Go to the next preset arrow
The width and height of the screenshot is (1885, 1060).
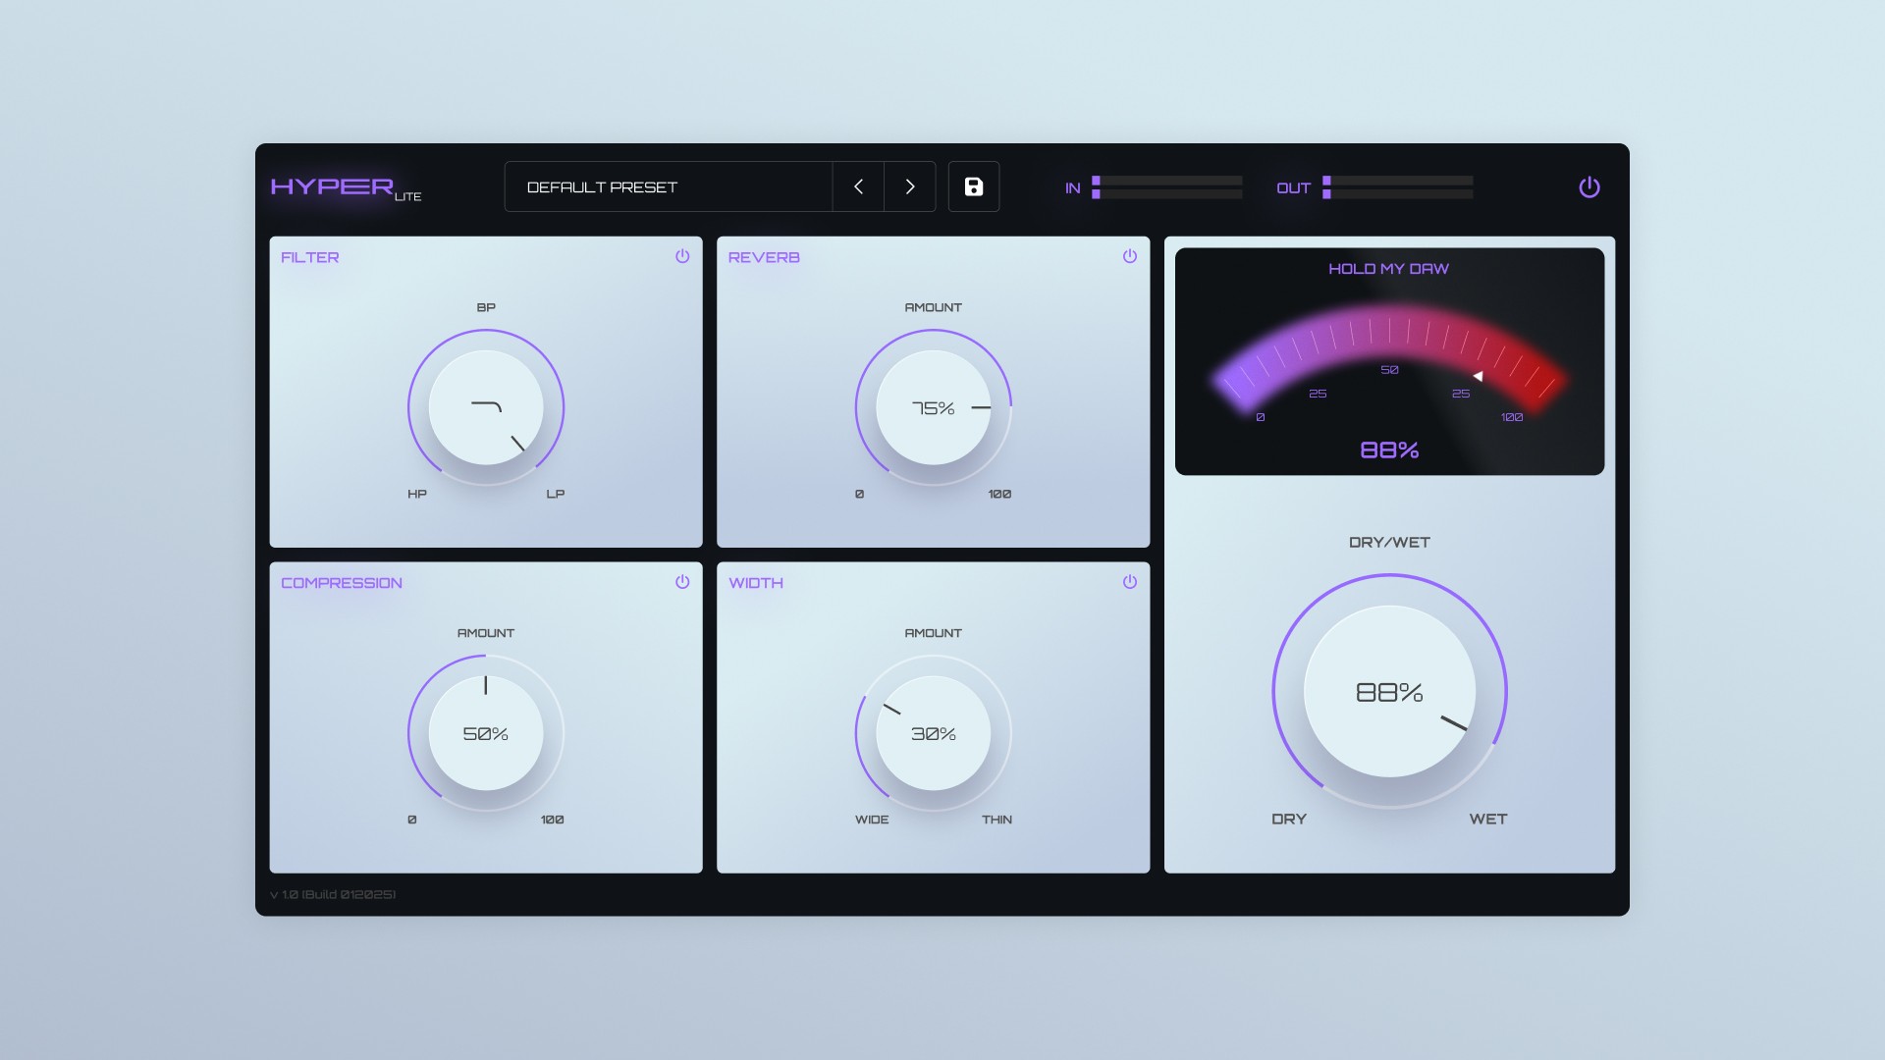[910, 186]
